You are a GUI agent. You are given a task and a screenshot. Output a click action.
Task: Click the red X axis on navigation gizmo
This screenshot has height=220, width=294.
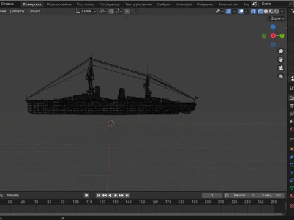pos(273,36)
